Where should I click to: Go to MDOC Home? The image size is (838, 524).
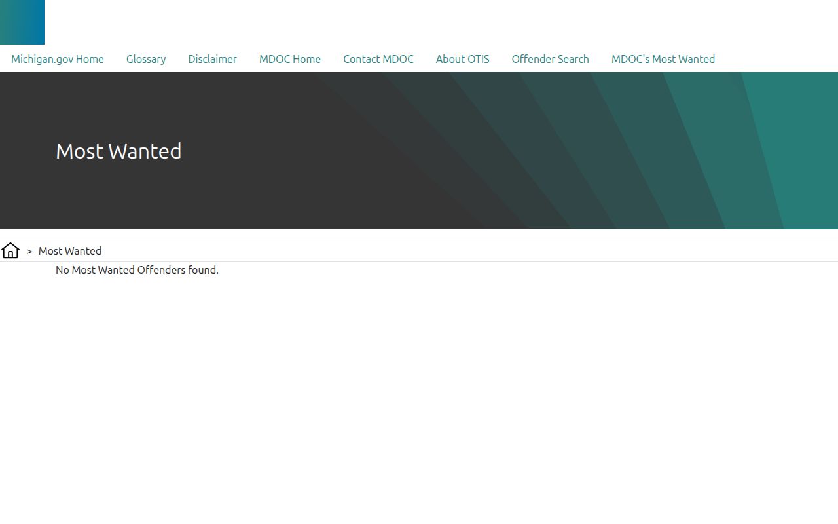point(290,59)
